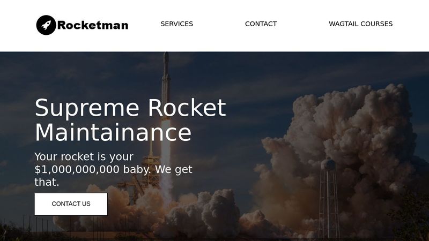The width and height of the screenshot is (429, 241).
Task: Click the 'baby. We get' subtitle text
Action: [x=158, y=170]
